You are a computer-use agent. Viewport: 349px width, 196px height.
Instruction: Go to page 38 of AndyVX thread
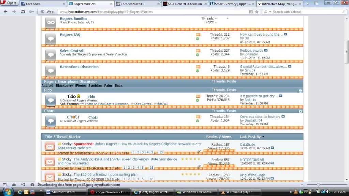pos(151,168)
